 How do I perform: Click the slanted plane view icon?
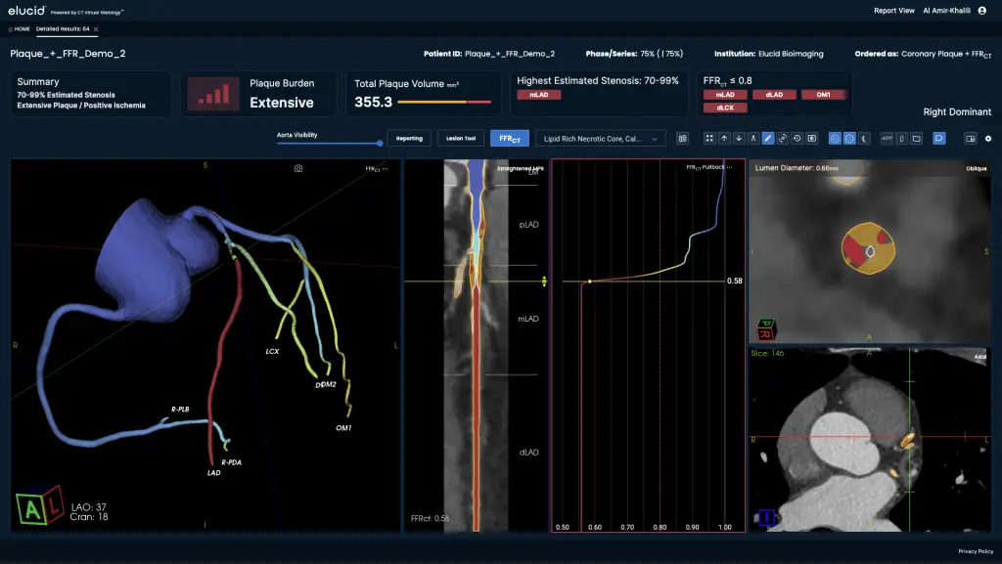(887, 139)
